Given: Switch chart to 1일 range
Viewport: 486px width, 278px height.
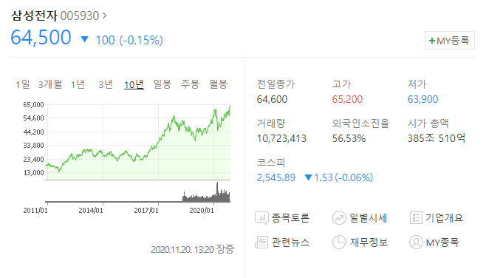Looking at the screenshot, I should click(23, 84).
